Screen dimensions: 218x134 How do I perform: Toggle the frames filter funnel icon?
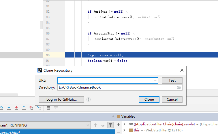tap(110, 125)
